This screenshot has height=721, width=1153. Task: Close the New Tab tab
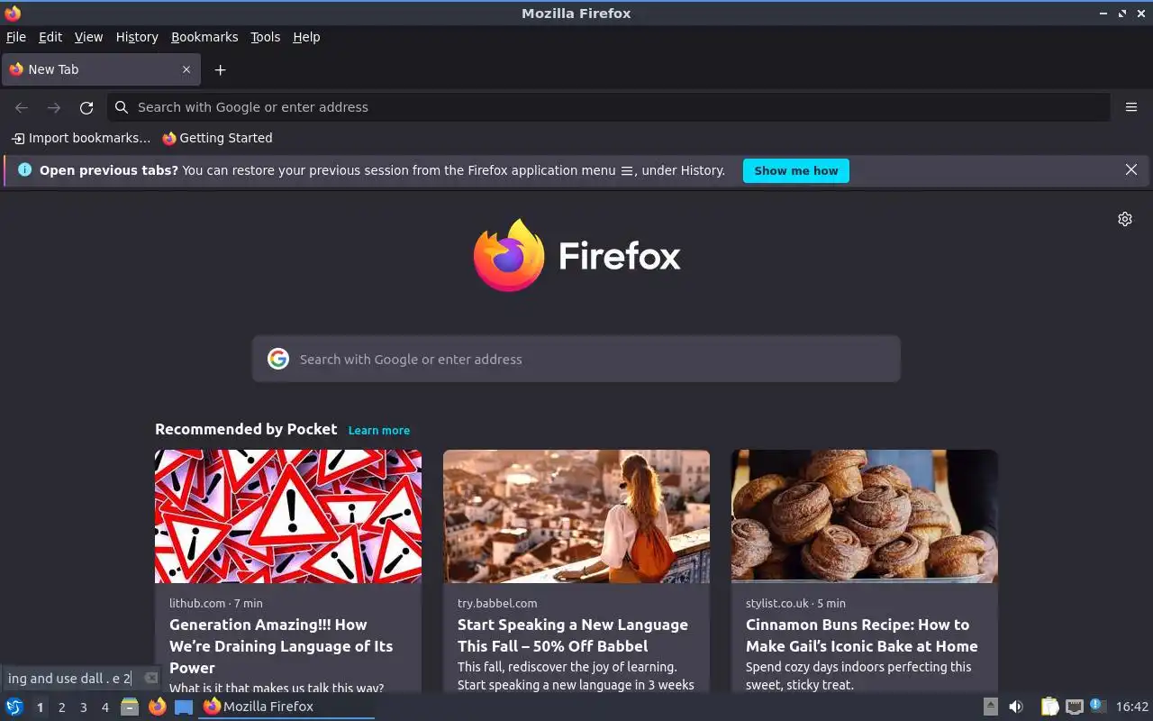pyautogui.click(x=186, y=69)
